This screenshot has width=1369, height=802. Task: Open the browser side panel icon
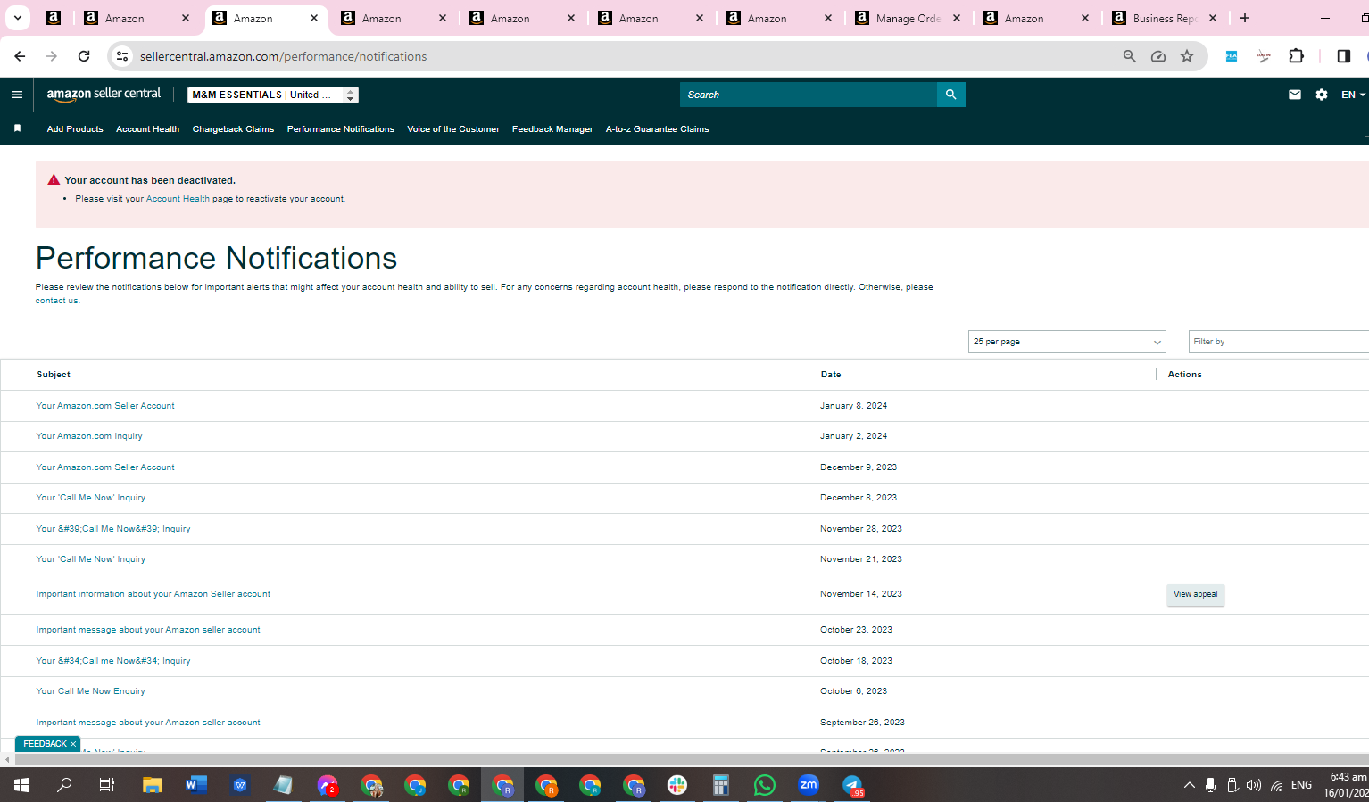[1344, 56]
